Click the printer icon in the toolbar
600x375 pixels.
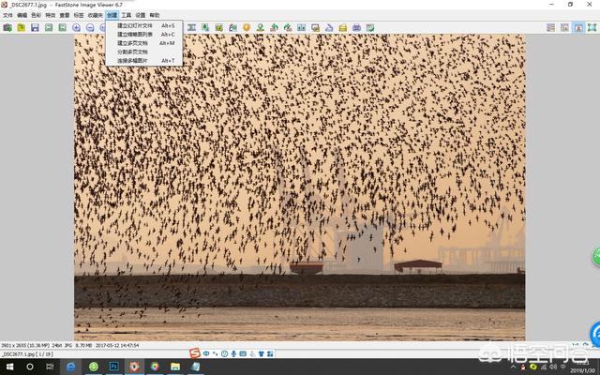point(356,28)
